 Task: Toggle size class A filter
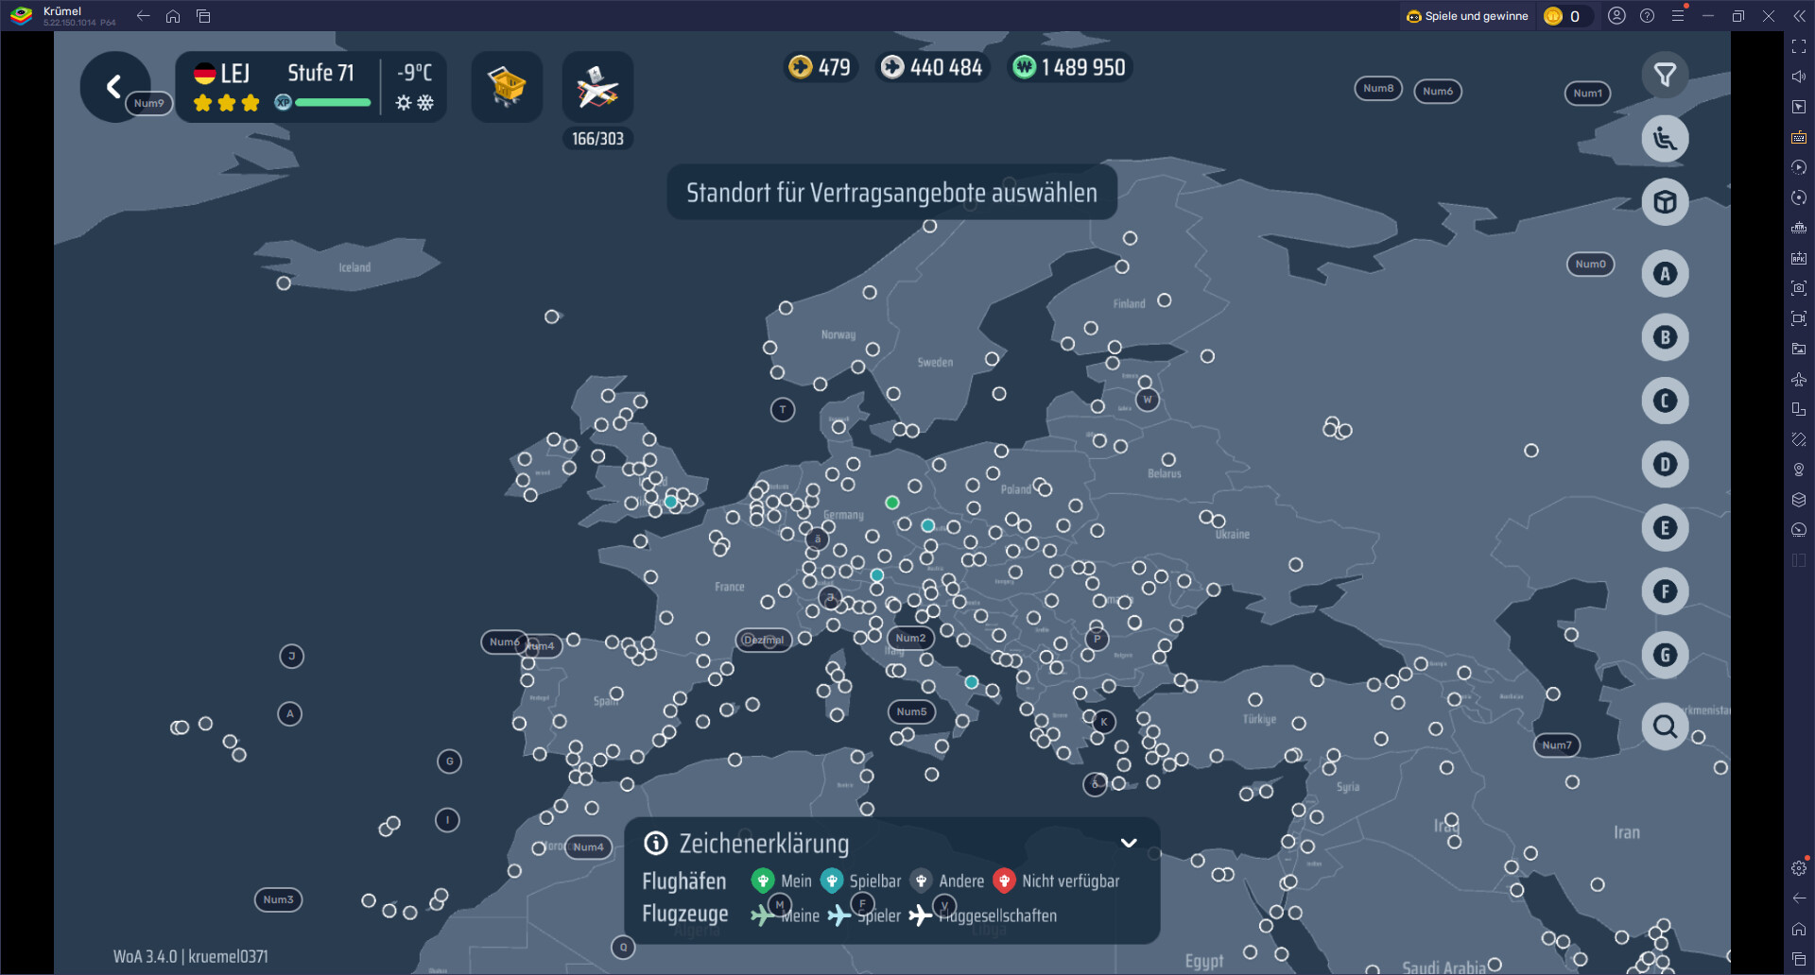click(x=1665, y=274)
